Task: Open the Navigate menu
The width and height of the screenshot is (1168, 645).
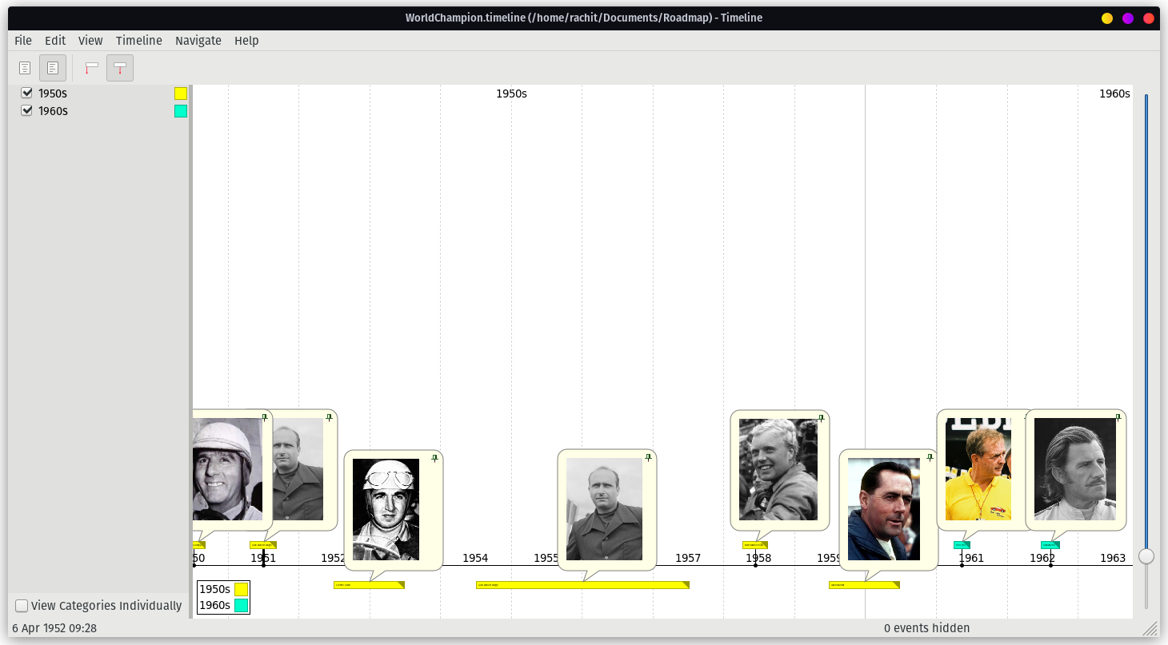Action: click(198, 40)
